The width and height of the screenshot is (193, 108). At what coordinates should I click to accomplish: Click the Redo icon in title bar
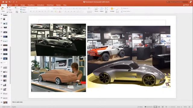(13, 2)
